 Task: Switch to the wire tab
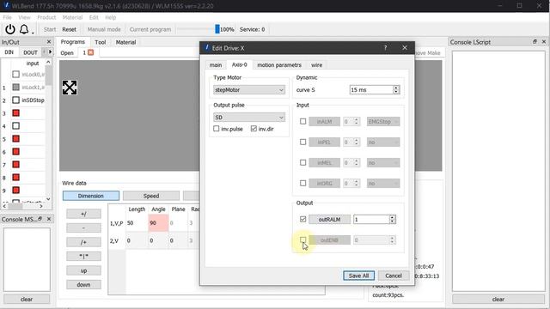[316, 65]
